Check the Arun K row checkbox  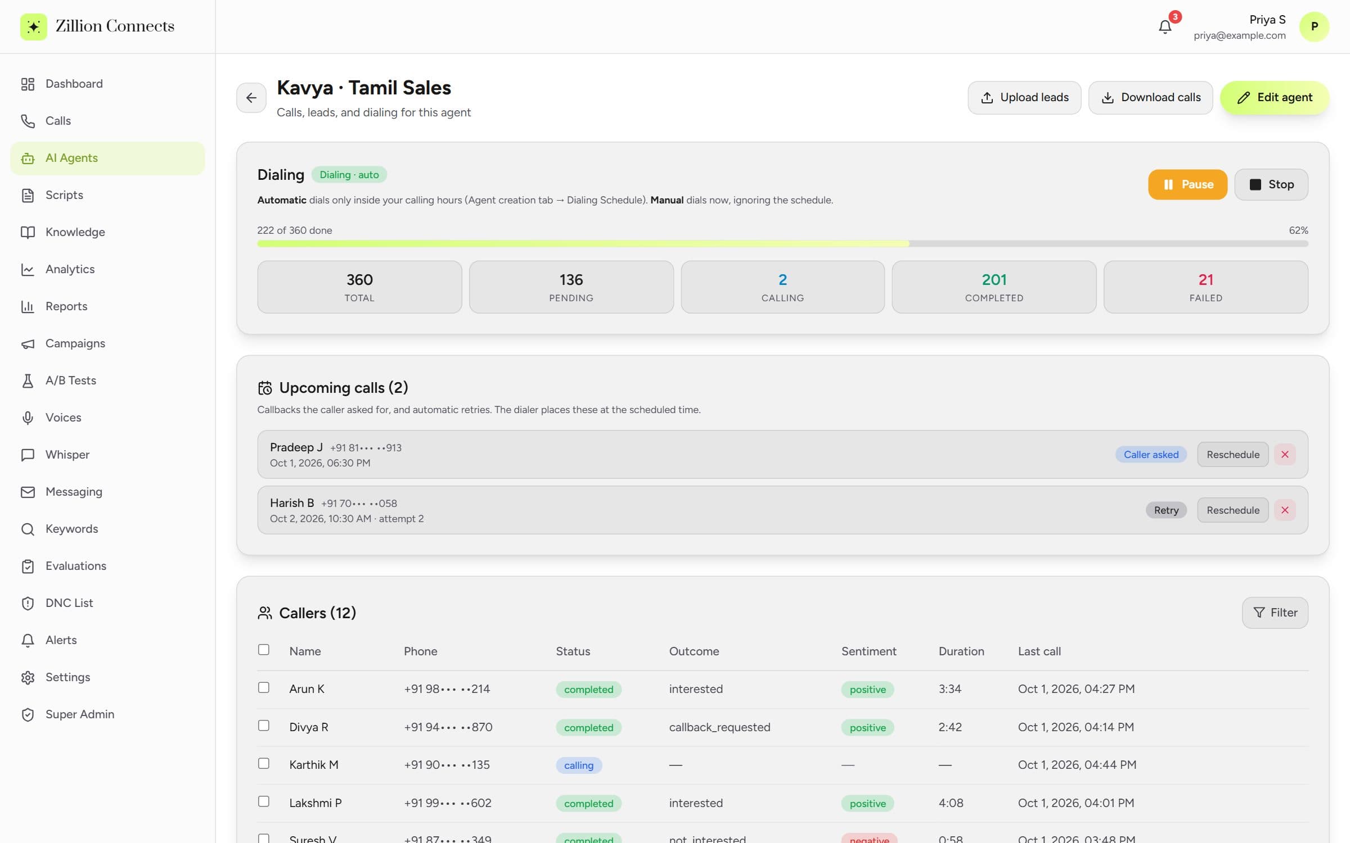(x=263, y=687)
